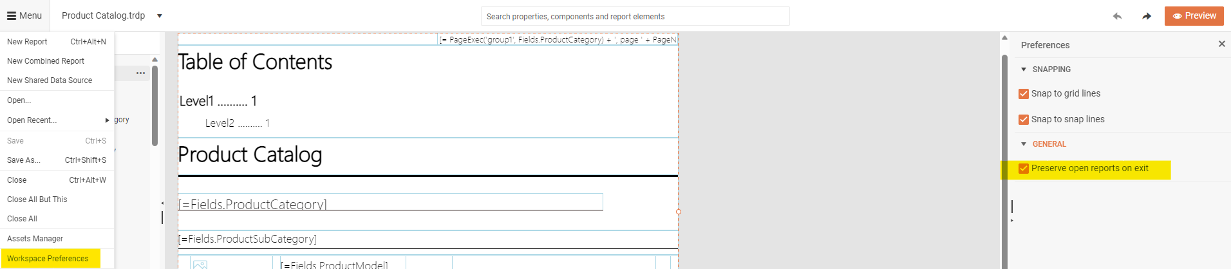The height and width of the screenshot is (269, 1231).
Task: Click the left explorer panel scrollbar
Action: click(x=155, y=106)
